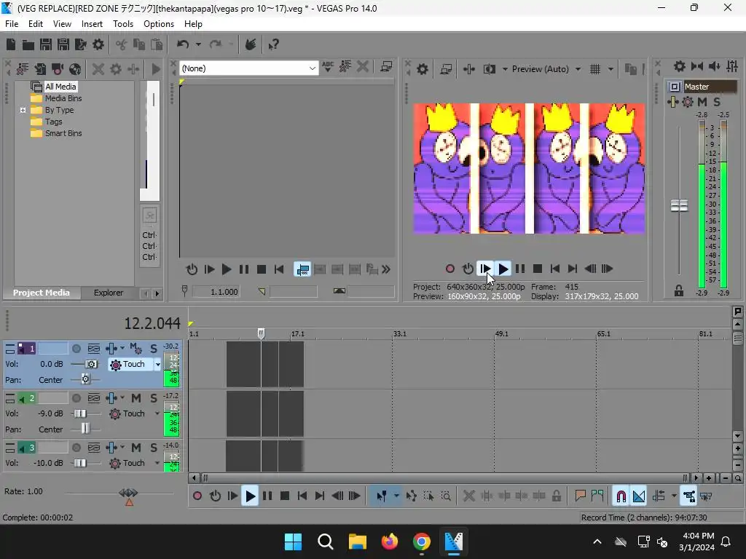746x559 pixels.
Task: Click the playback Rate slider handle
Action: click(128, 493)
